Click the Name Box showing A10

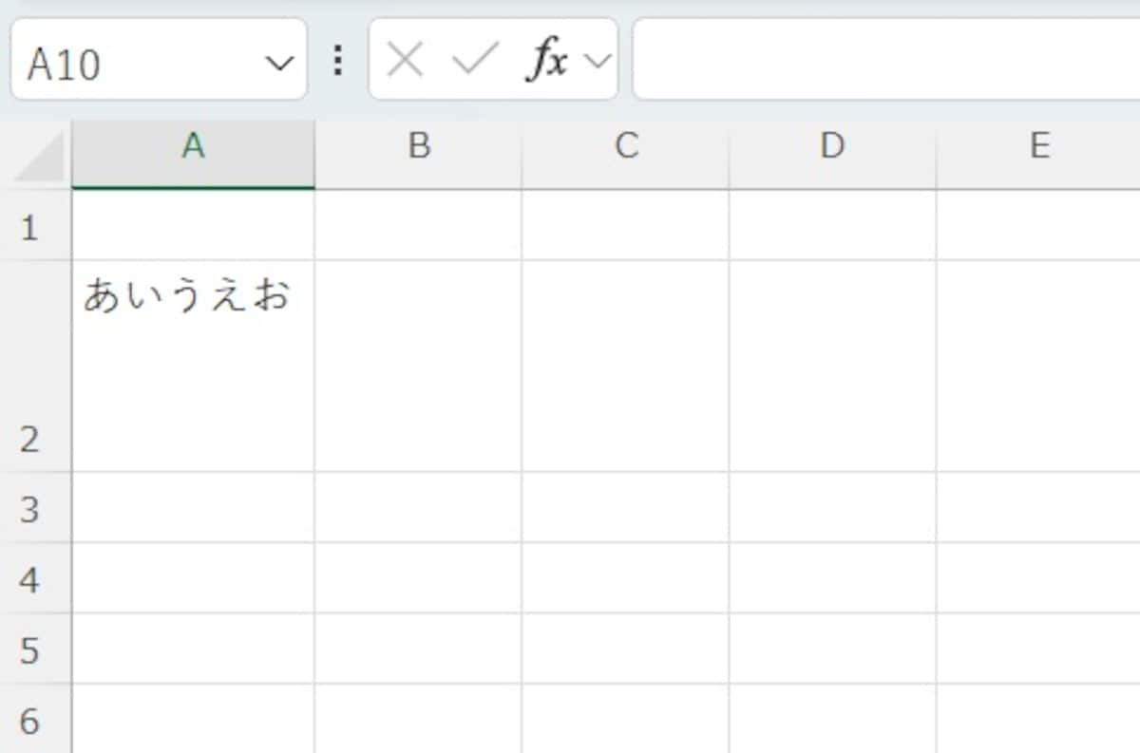(x=133, y=64)
